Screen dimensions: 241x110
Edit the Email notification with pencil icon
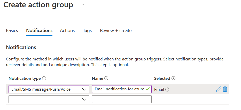[x=218, y=89]
